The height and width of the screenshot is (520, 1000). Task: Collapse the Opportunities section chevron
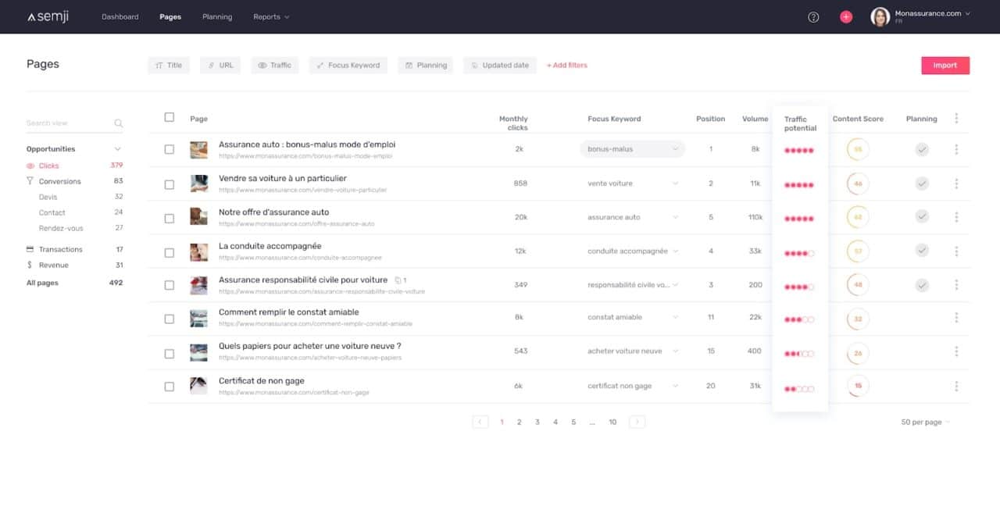118,149
